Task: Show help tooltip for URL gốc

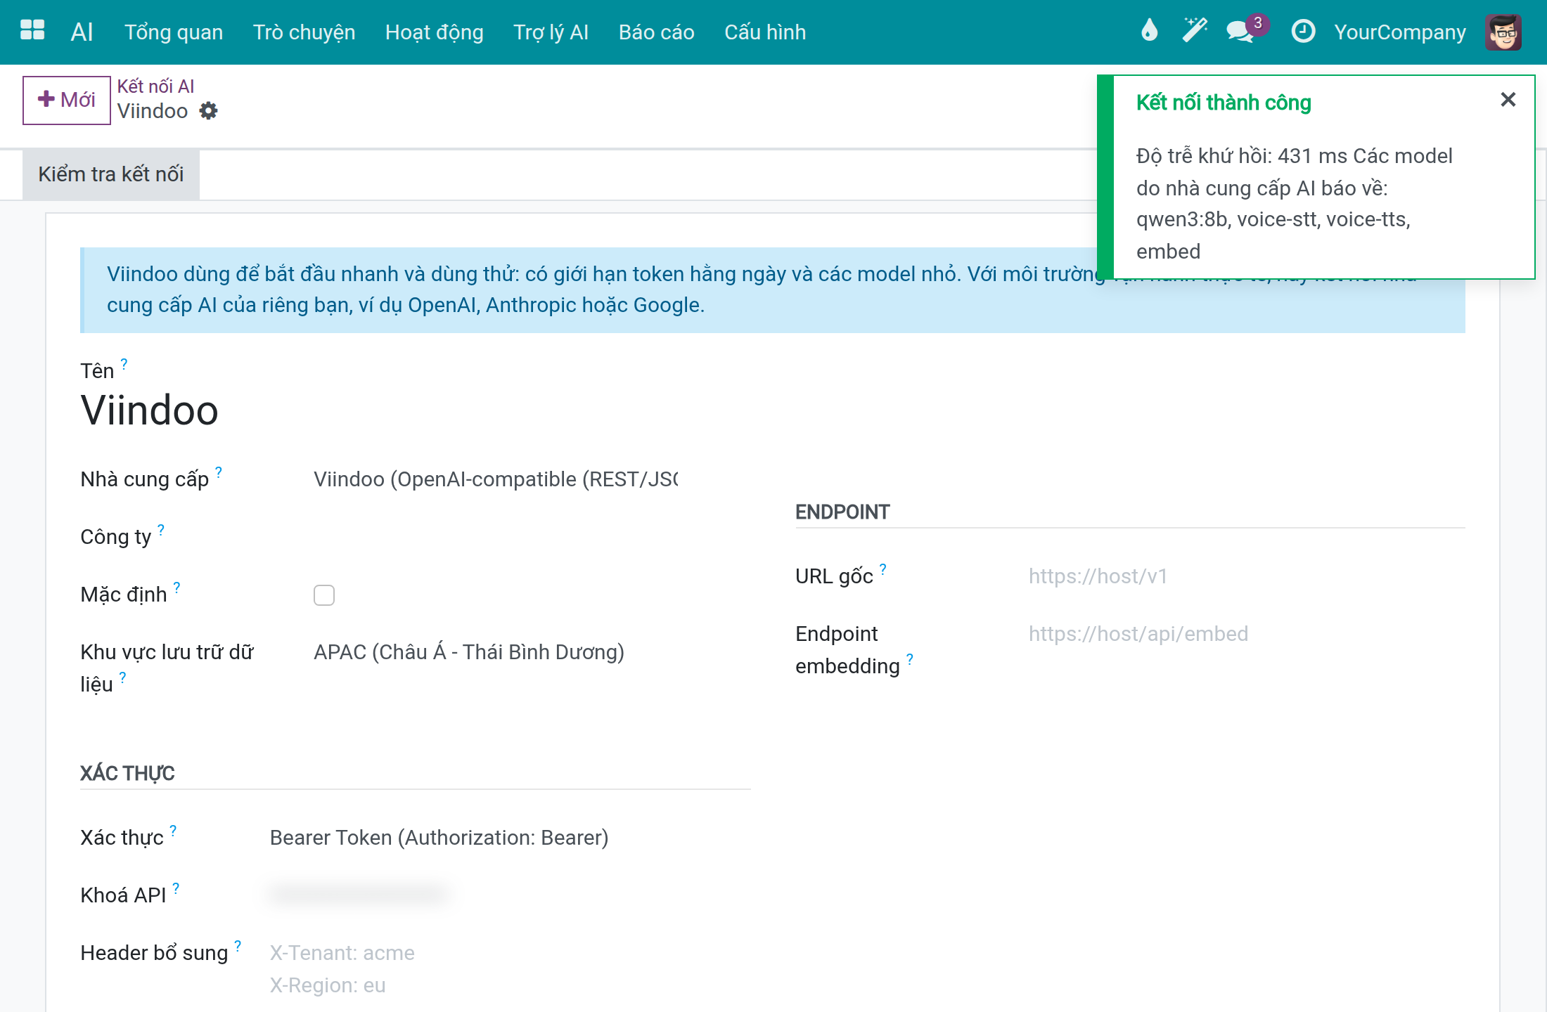Action: 882,569
